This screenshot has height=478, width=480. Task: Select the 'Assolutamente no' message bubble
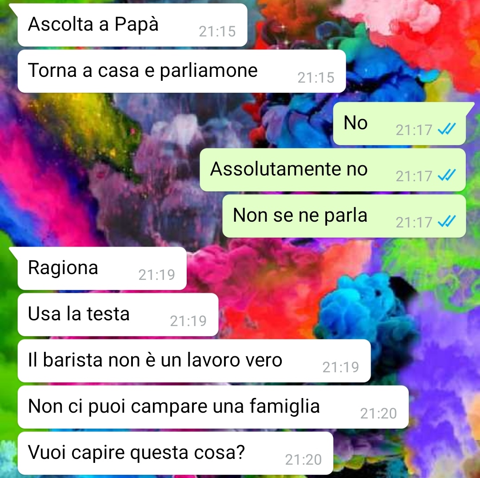tap(333, 170)
